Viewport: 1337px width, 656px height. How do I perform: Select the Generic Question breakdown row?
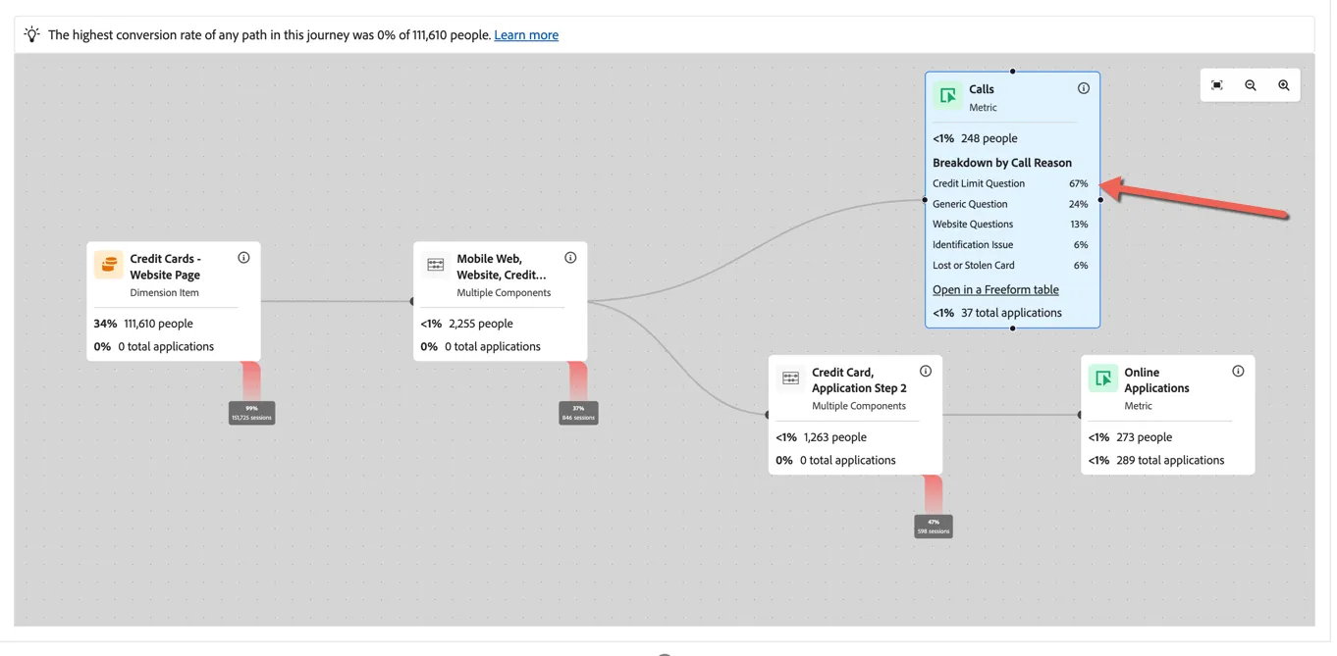1010,204
